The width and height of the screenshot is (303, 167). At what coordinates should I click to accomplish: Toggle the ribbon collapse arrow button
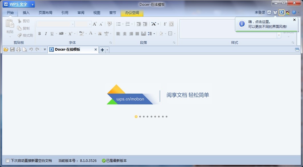269,13
